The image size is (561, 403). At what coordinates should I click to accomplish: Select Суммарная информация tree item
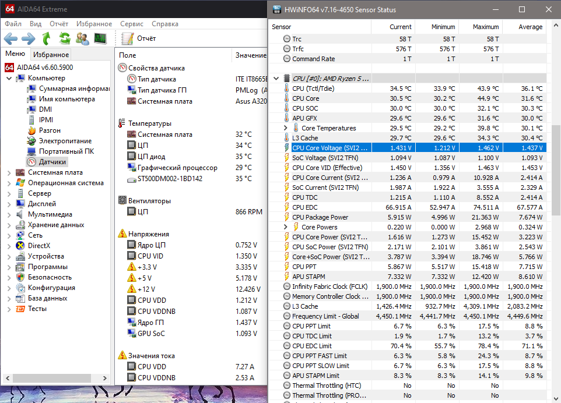(x=69, y=89)
